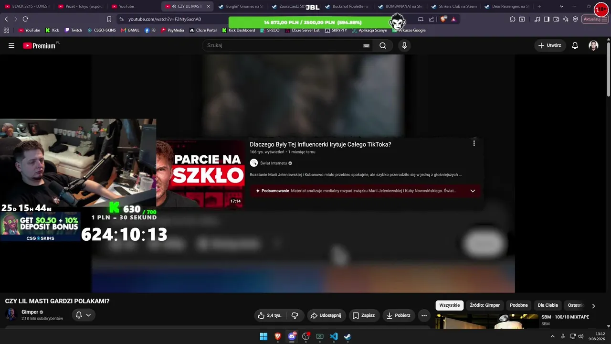Open the Brave Shields icon
The image size is (611, 344).
443,19
